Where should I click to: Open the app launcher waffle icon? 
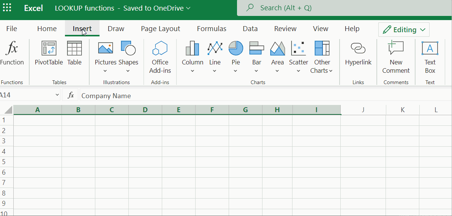click(x=7, y=8)
